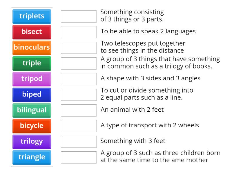Viewport: 232px width, 174px height.
Task: Click answer box for 'three children born' definition
Action: tap(79, 157)
